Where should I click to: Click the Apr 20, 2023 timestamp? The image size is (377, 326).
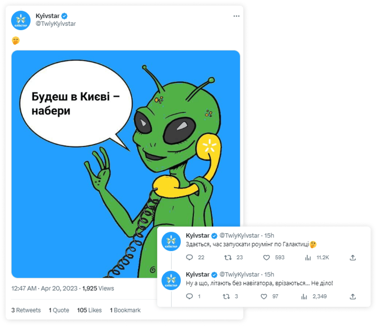pyautogui.click(x=59, y=288)
